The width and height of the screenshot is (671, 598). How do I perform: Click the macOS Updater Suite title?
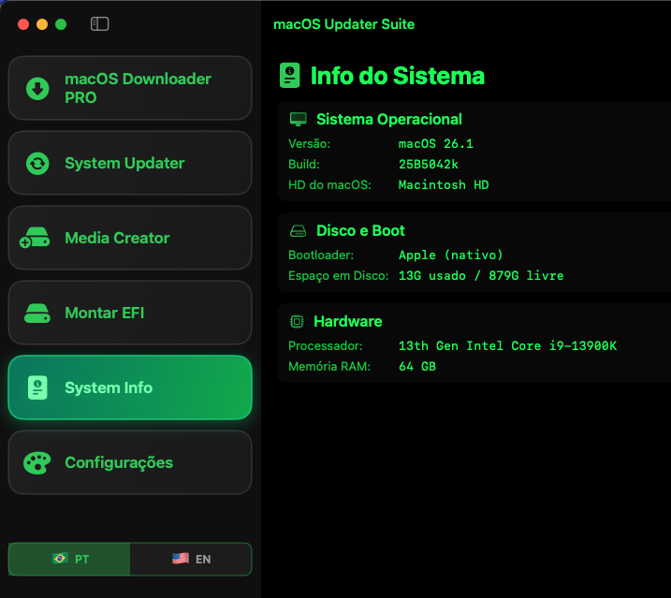pos(344,24)
